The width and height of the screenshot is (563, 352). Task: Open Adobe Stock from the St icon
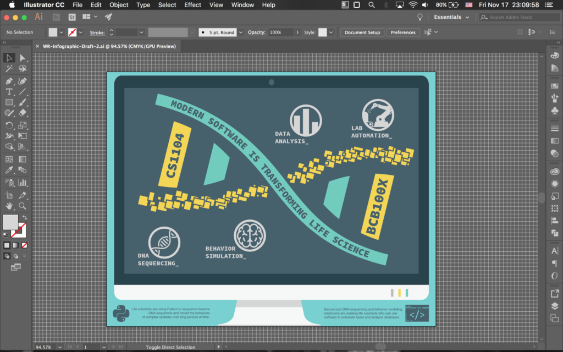tap(71, 17)
